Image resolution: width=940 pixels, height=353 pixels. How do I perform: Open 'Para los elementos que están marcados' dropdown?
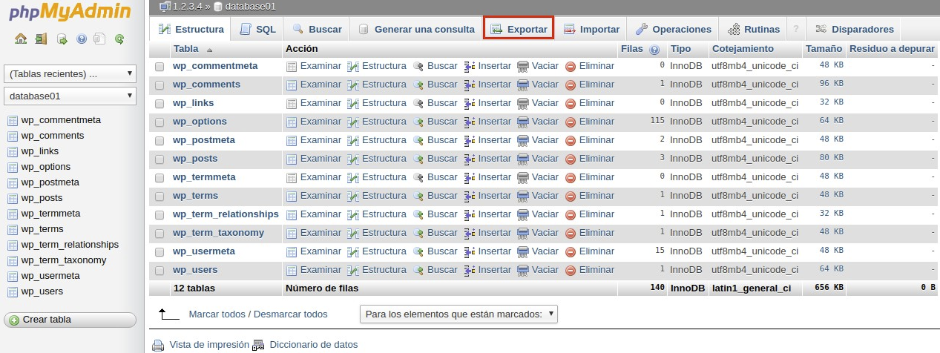pyautogui.click(x=459, y=314)
